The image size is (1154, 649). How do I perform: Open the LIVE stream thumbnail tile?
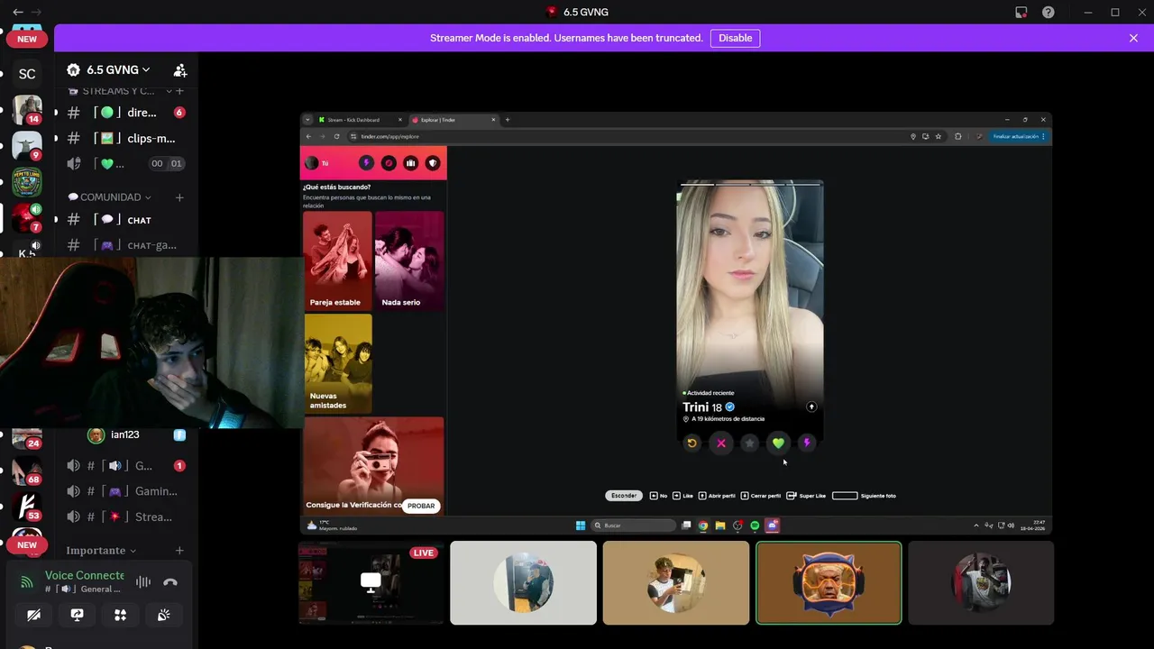pos(371,582)
